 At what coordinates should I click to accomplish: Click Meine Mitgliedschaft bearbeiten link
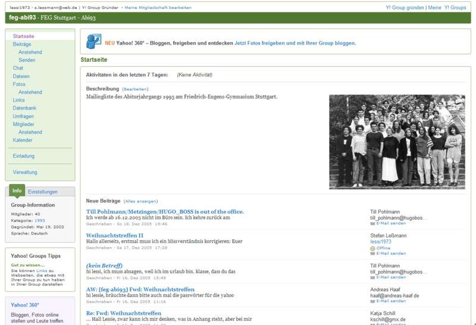coord(158,8)
